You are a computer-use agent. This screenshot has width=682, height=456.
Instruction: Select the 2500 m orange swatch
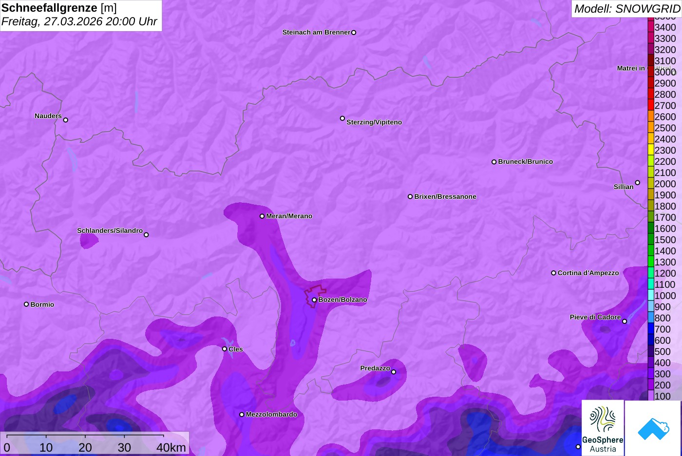[x=651, y=127]
